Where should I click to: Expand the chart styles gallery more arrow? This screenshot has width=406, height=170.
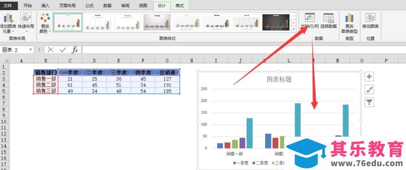pyautogui.click(x=294, y=29)
